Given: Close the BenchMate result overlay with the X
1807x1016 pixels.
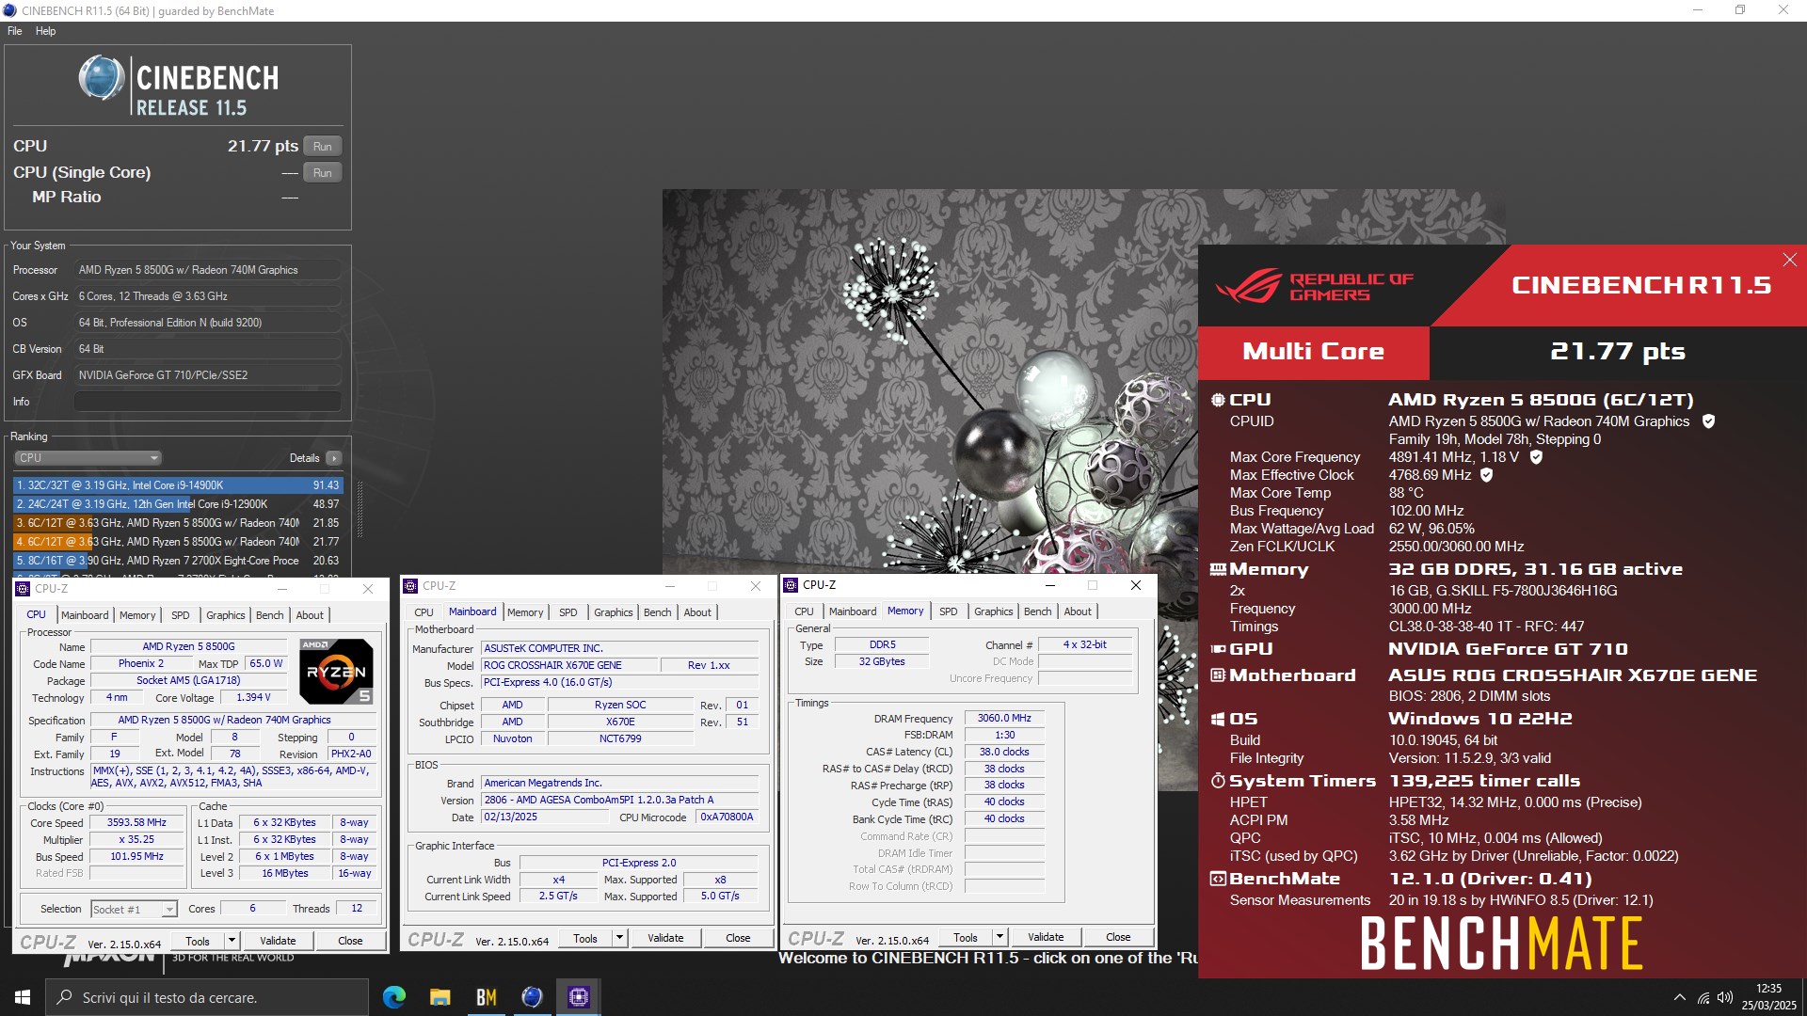Looking at the screenshot, I should tap(1789, 260).
